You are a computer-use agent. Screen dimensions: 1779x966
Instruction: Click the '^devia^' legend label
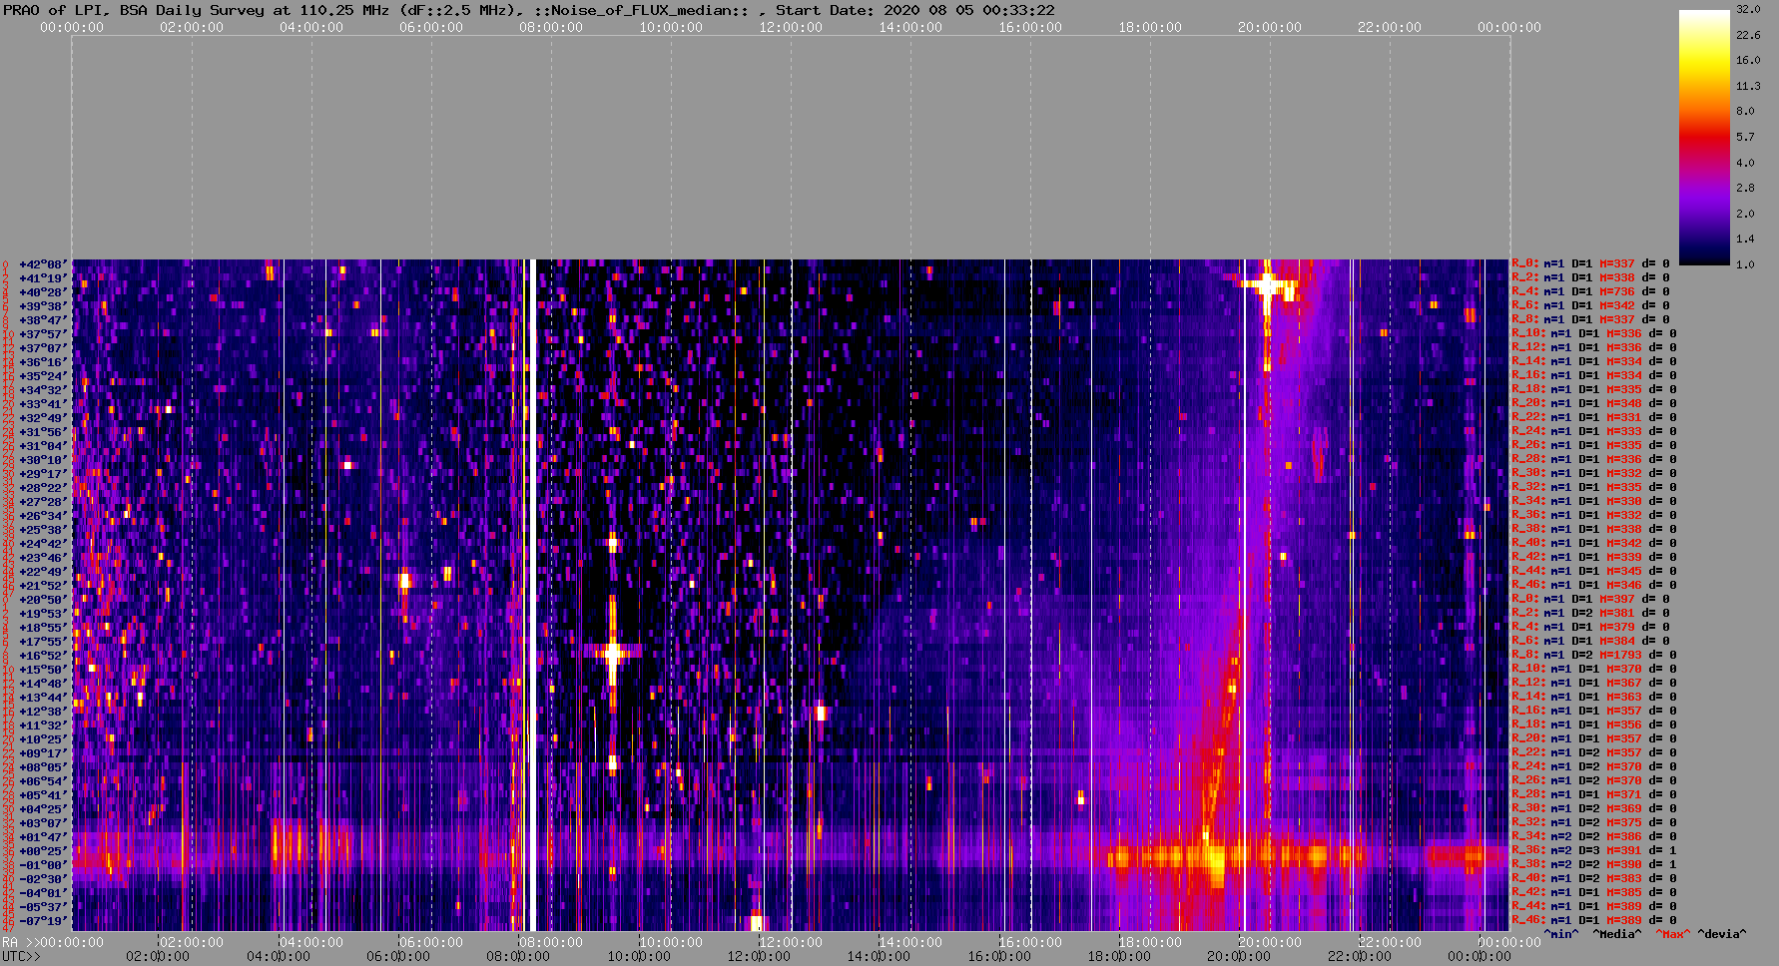tap(1722, 934)
